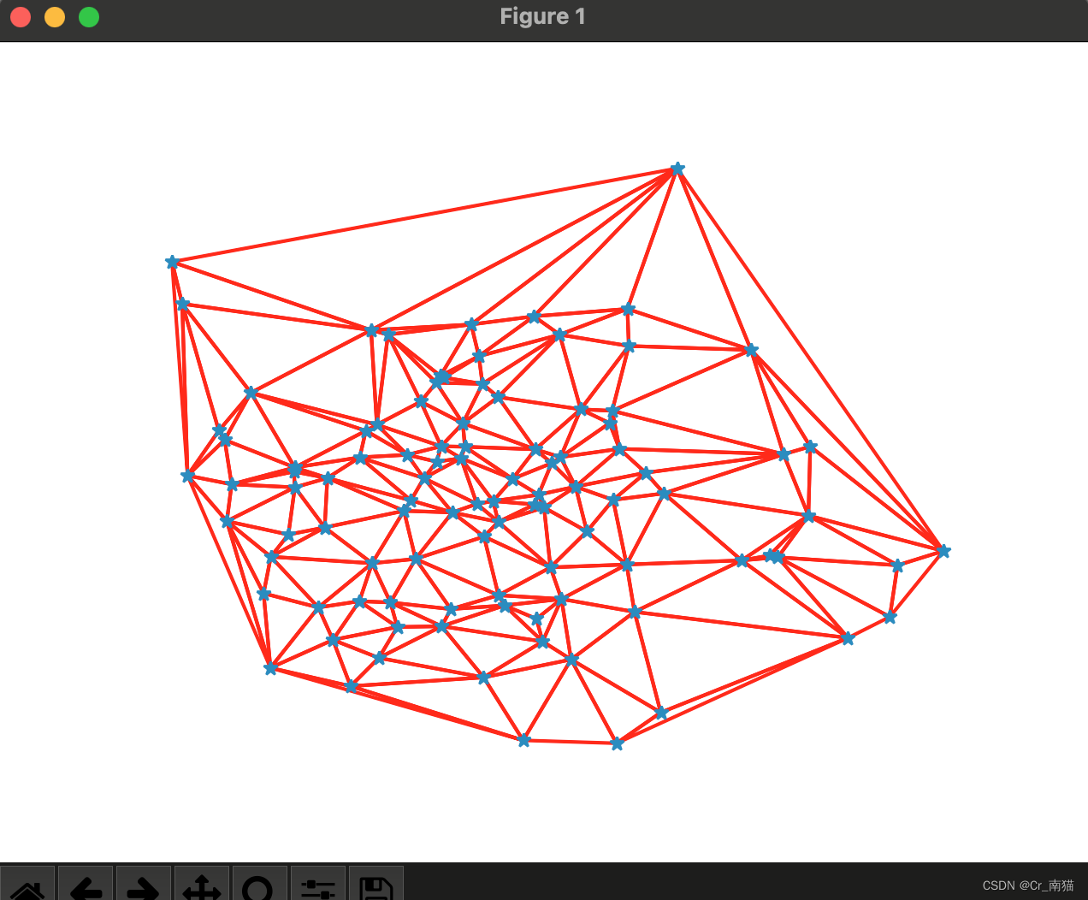Image resolution: width=1088 pixels, height=900 pixels.
Task: Click the 'Figure 1' title bar text
Action: [x=542, y=15]
